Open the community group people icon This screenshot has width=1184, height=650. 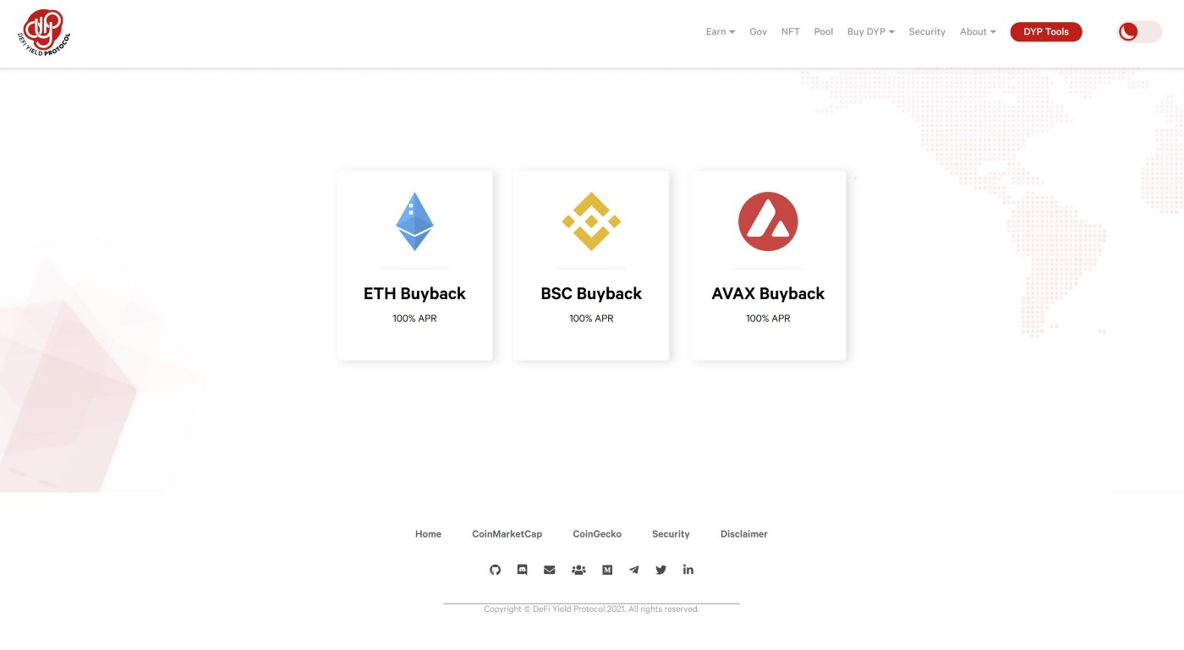click(578, 570)
